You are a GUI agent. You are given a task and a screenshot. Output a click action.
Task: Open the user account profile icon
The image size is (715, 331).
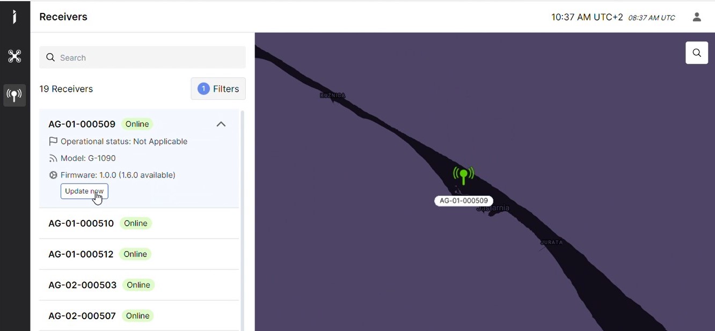(697, 17)
